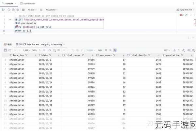Reload the result page
This screenshot has width=196, height=131.
50,50
